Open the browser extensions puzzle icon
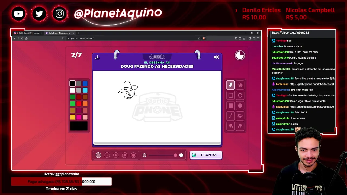This screenshot has width=347, height=195. [x=236, y=38]
